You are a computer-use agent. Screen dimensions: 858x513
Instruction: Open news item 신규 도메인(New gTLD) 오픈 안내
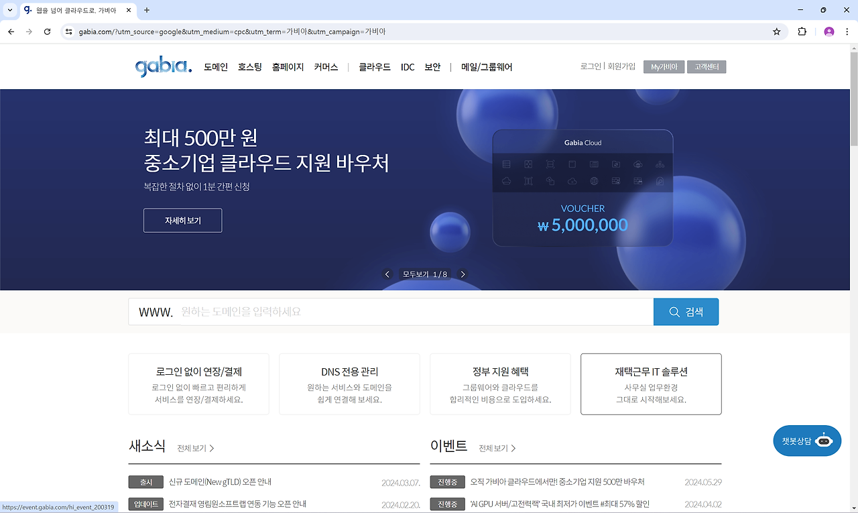tap(220, 482)
